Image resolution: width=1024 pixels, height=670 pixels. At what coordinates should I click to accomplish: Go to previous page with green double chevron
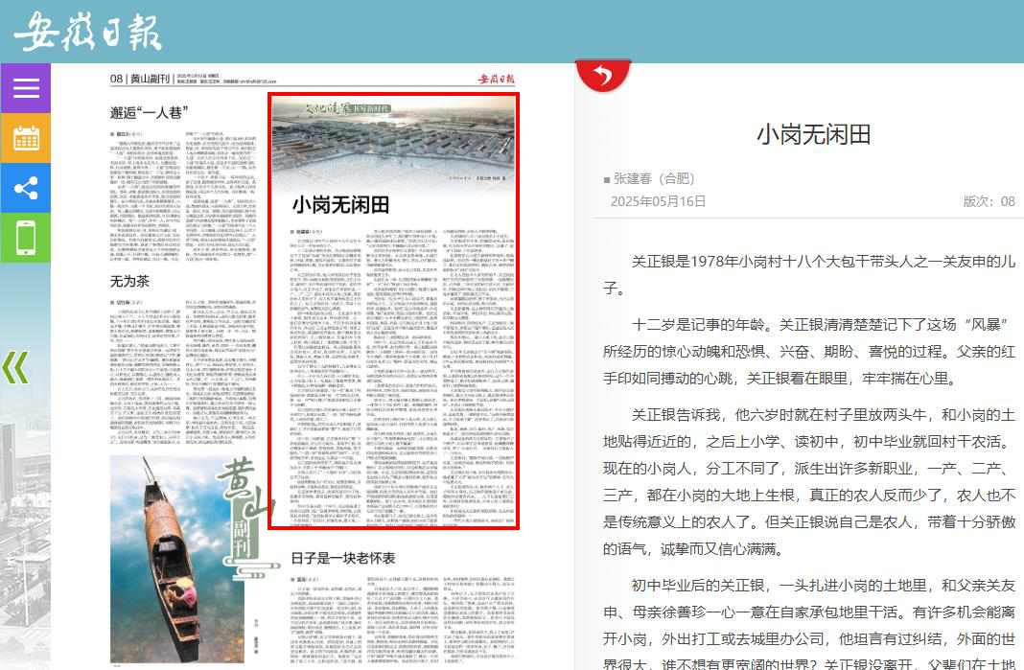pos(15,367)
